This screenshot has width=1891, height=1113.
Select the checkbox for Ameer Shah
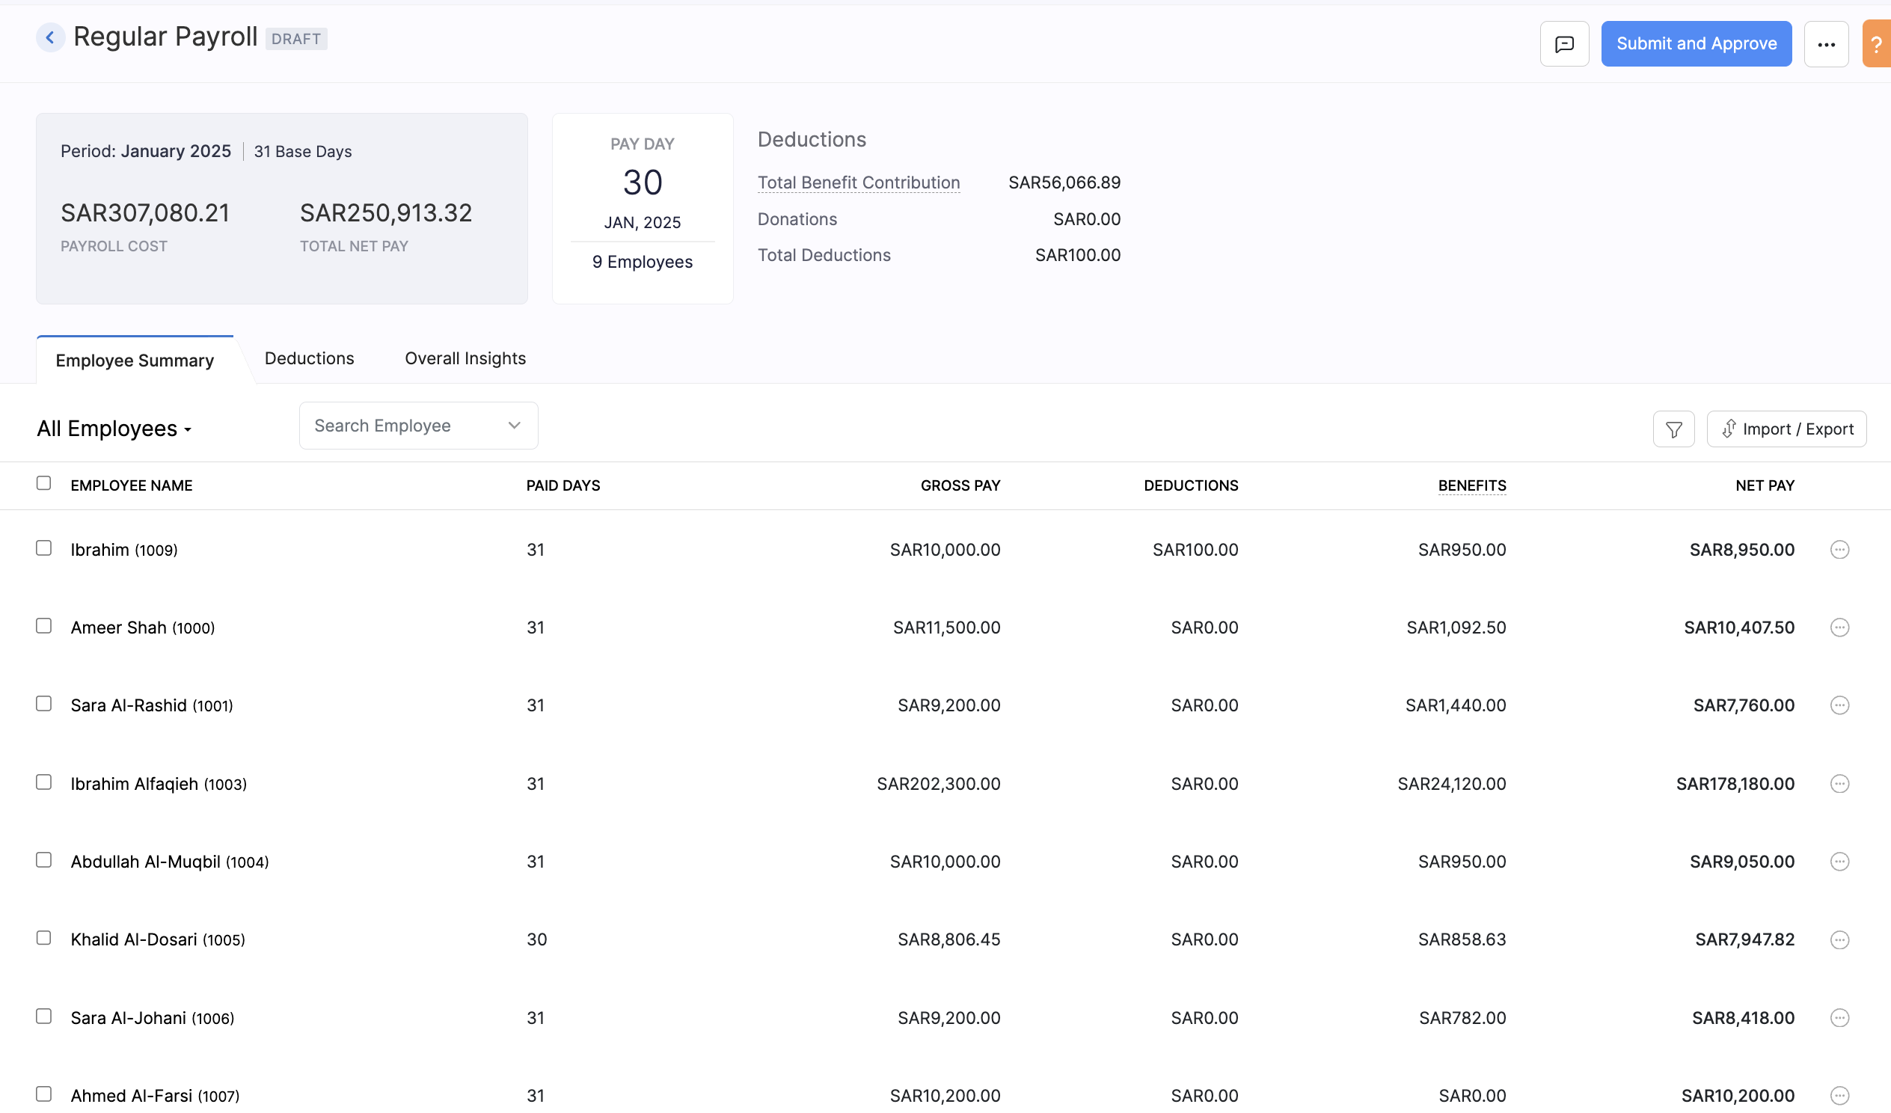click(43, 625)
